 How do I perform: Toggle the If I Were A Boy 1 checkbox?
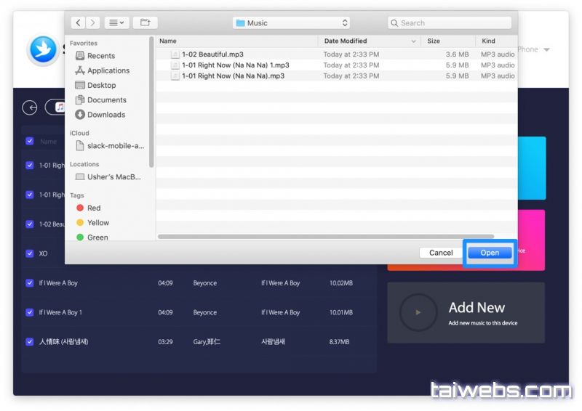point(30,312)
